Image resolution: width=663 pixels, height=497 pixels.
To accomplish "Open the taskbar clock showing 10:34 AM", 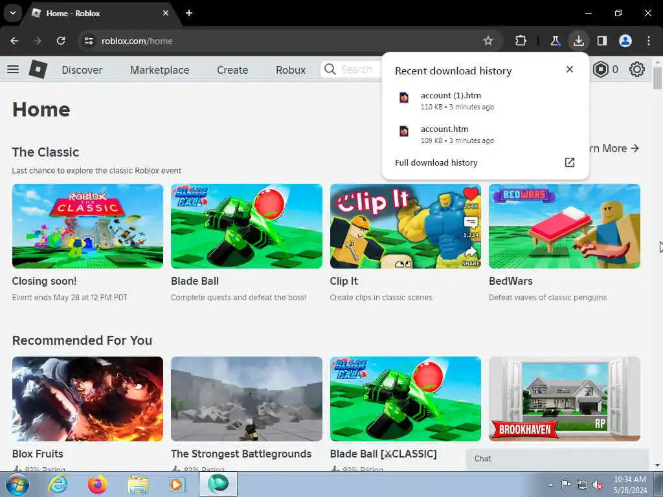I will (630, 485).
